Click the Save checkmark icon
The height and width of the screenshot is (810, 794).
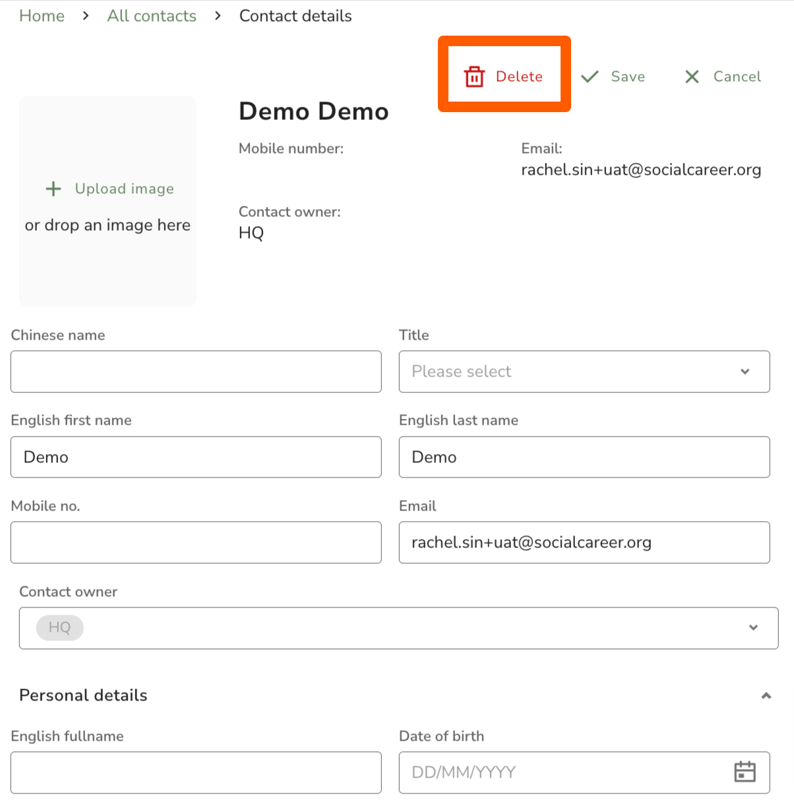tap(590, 77)
